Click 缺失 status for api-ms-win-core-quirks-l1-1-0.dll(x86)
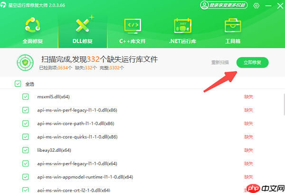285x193 pixels. pyautogui.click(x=248, y=137)
